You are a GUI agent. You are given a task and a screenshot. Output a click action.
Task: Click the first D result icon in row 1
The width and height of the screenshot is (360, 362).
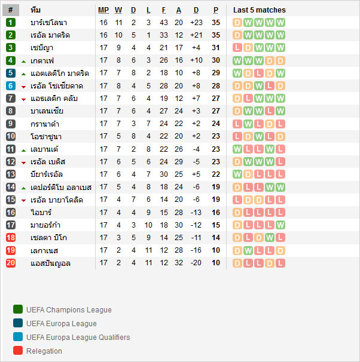[237, 23]
